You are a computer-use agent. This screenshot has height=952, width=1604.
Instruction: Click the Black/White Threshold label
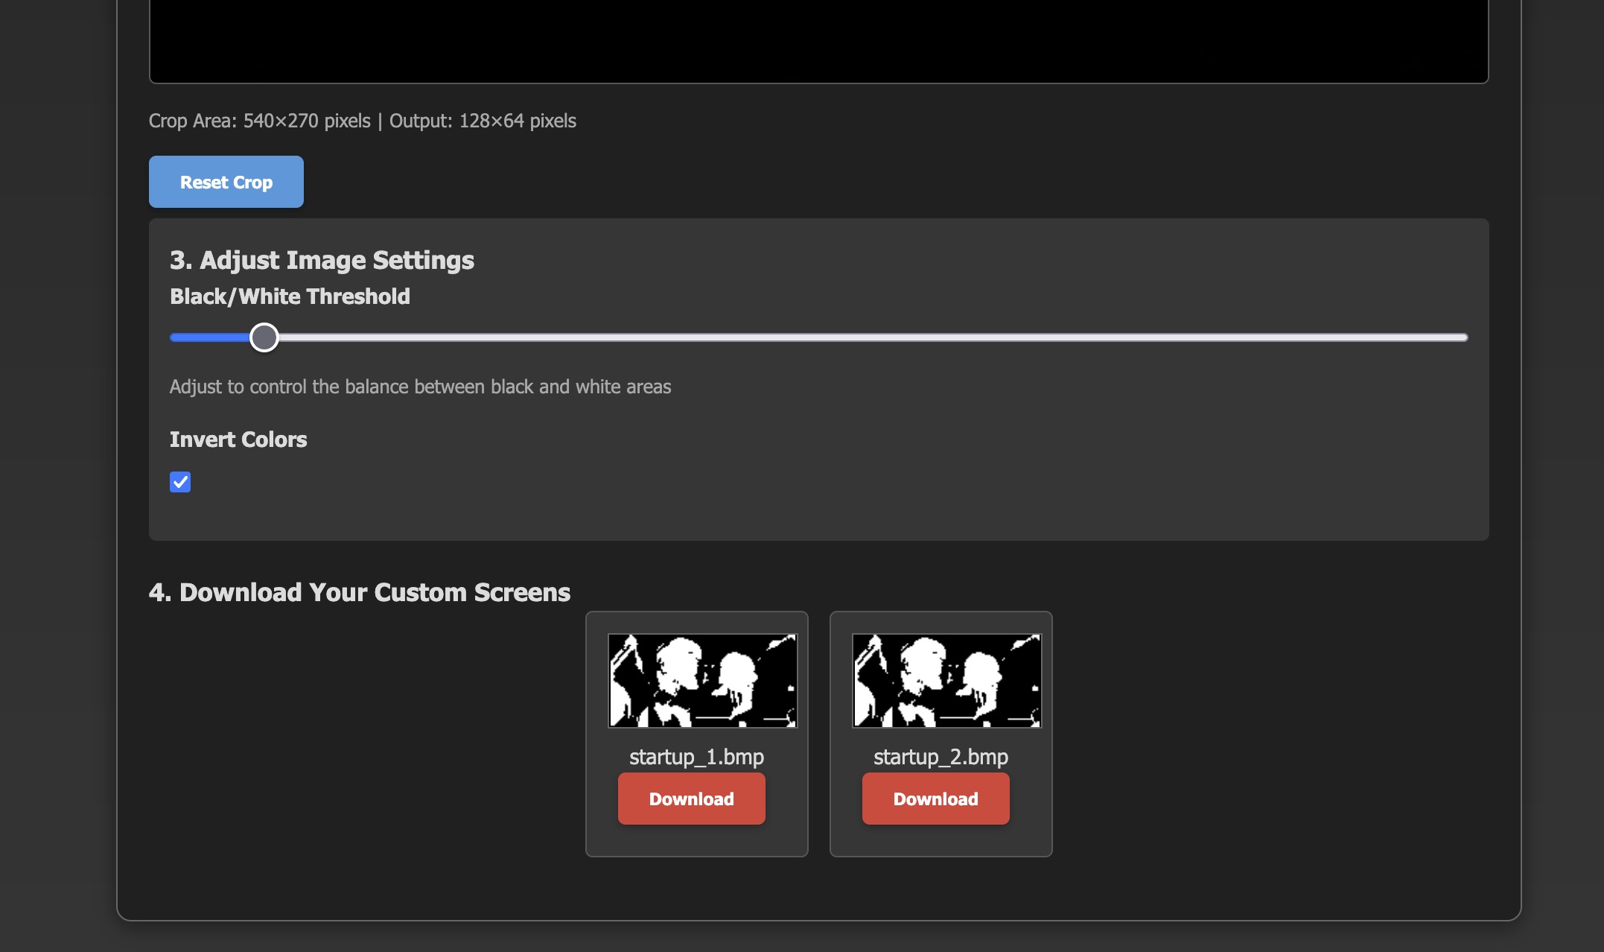pyautogui.click(x=290, y=296)
